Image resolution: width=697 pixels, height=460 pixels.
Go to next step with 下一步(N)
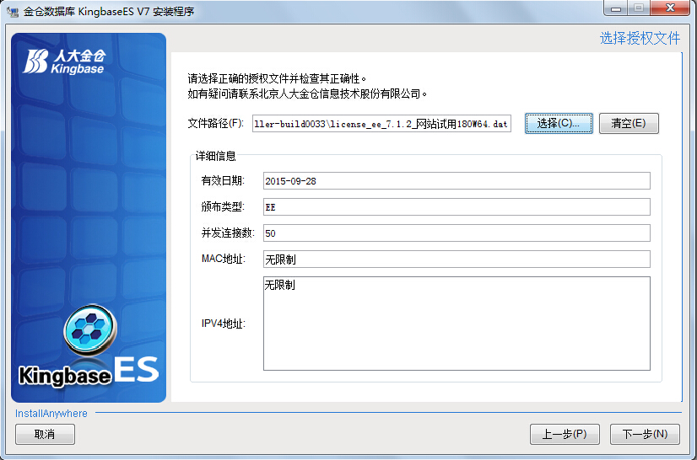(645, 434)
